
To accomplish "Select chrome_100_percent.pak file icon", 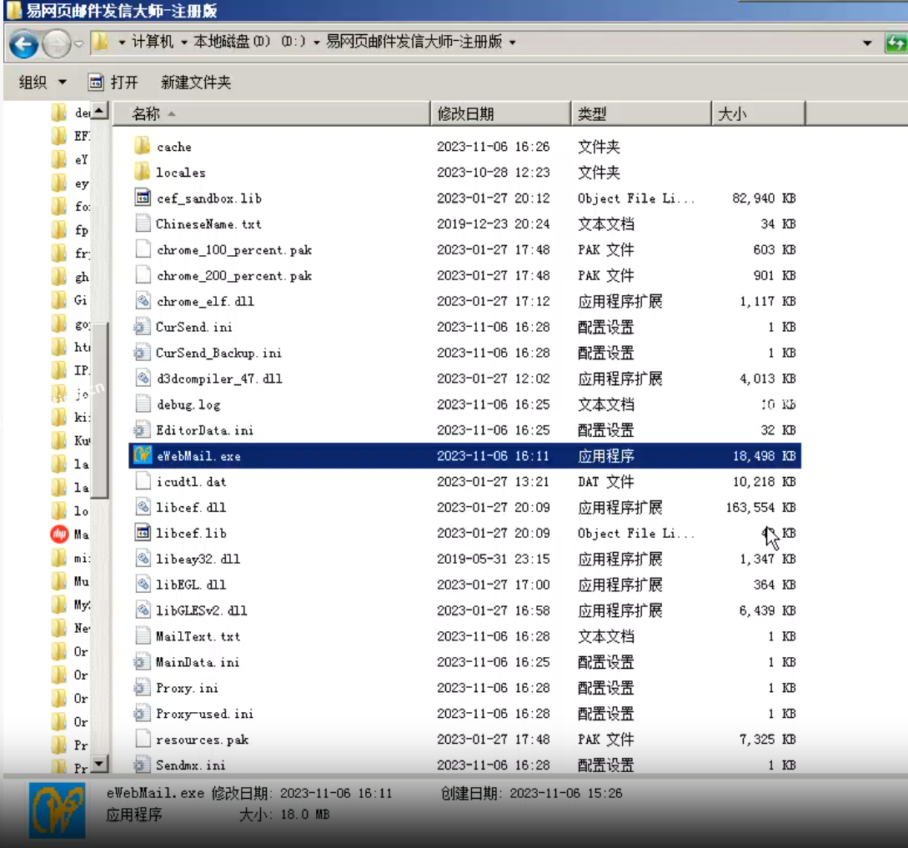I will (x=143, y=249).
